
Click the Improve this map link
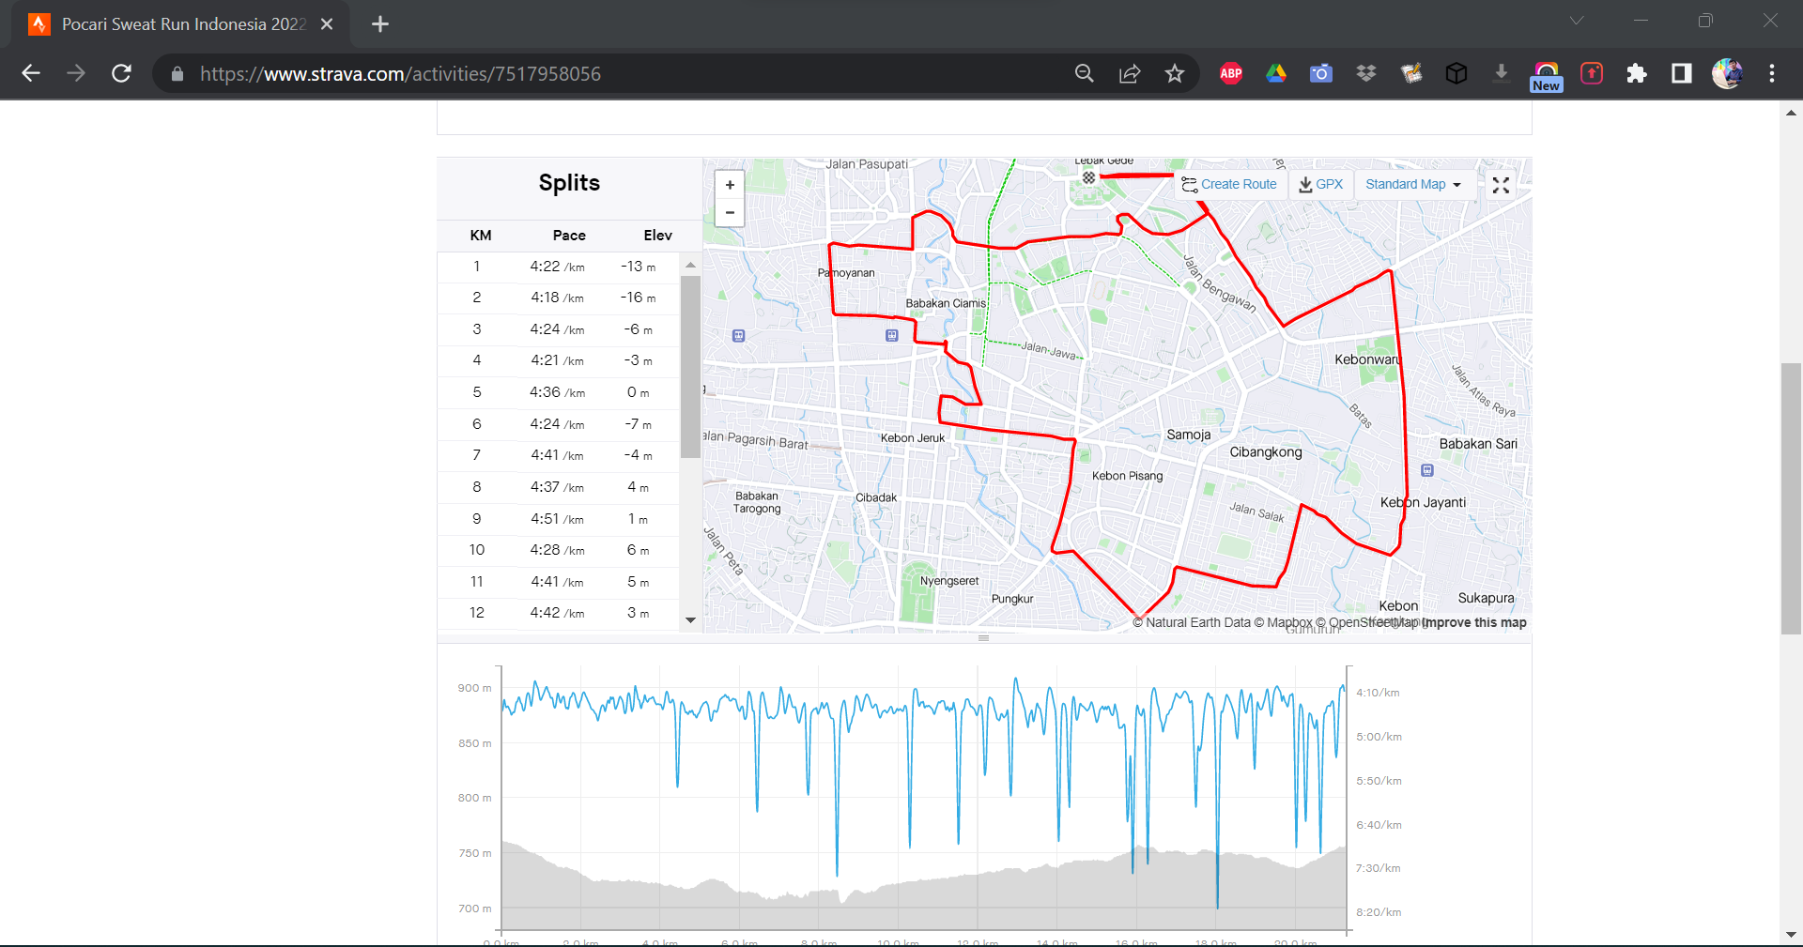(x=1474, y=622)
